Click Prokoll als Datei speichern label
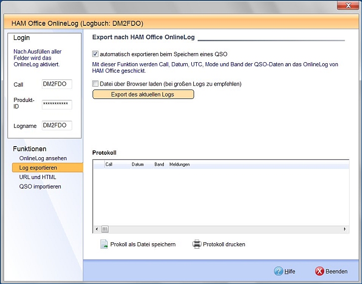The height and width of the screenshot is (284, 362). click(x=143, y=244)
